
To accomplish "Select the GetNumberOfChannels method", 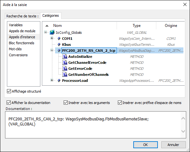I will point(89,75).
